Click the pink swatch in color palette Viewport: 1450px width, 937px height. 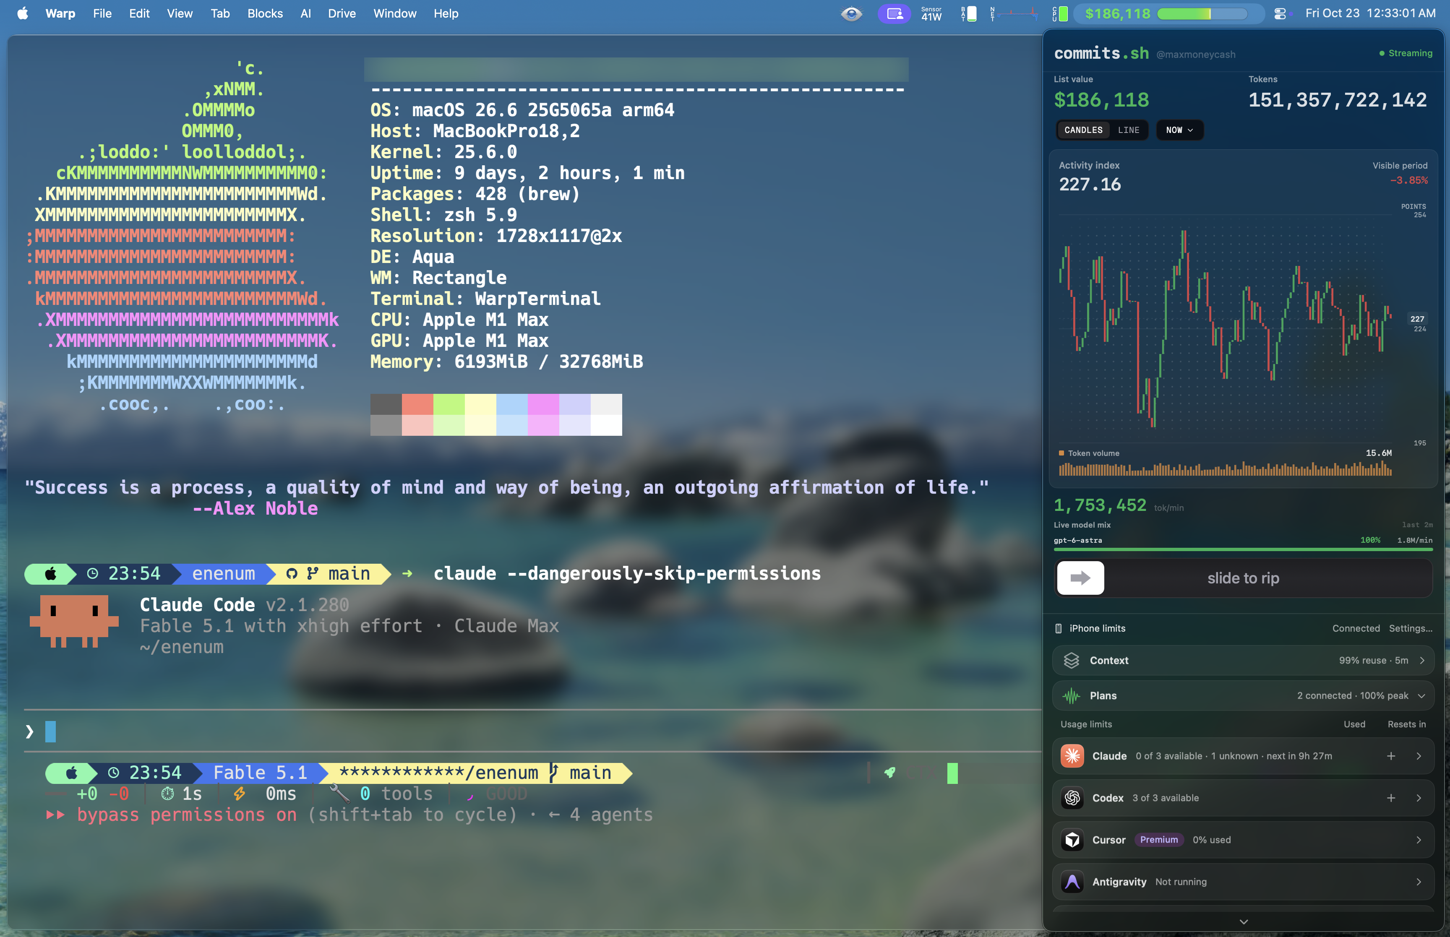543,404
